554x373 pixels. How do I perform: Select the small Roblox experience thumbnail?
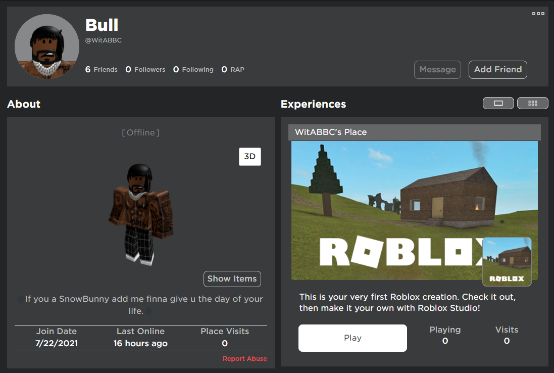[x=507, y=262]
